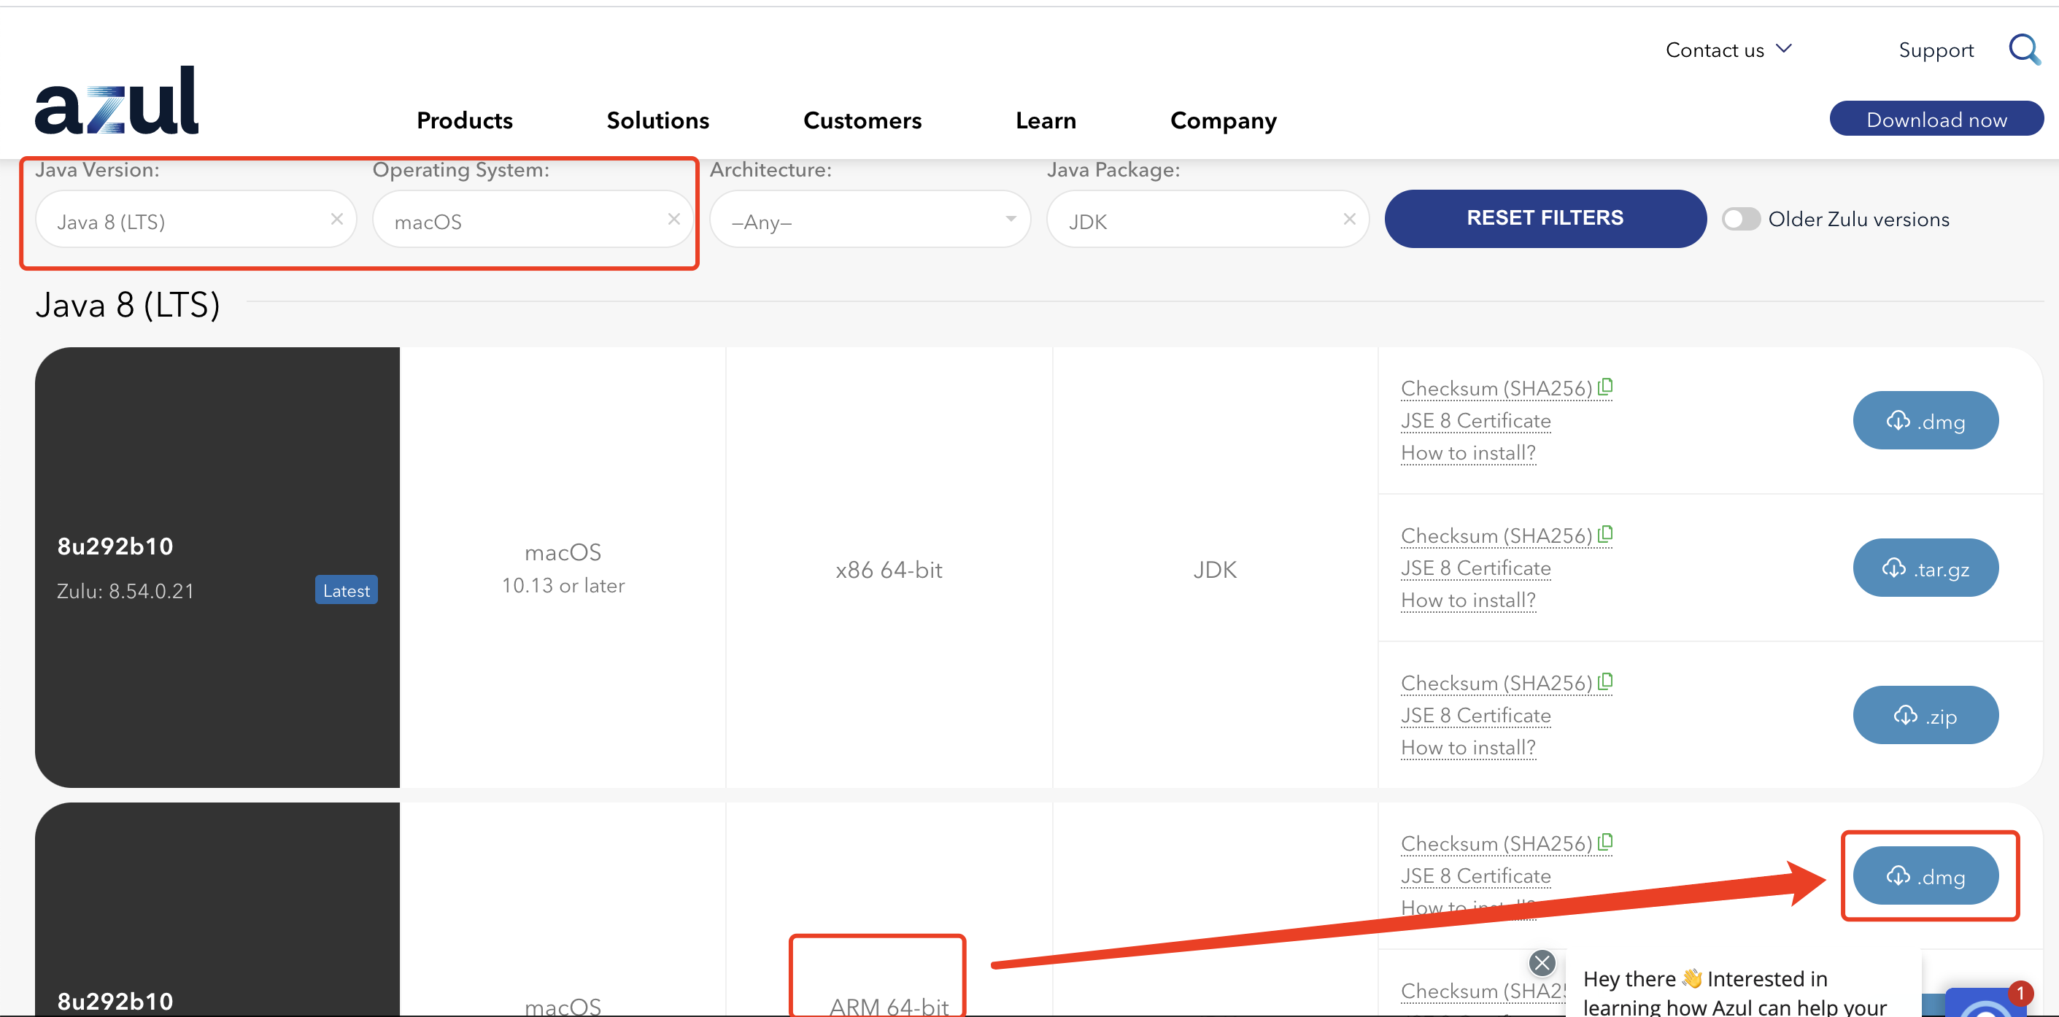This screenshot has height=1017, width=2059.
Task: Go to the Azul logo homepage
Action: pos(117,100)
